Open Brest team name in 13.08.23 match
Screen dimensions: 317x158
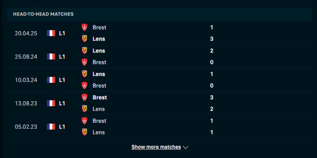[x=99, y=97]
